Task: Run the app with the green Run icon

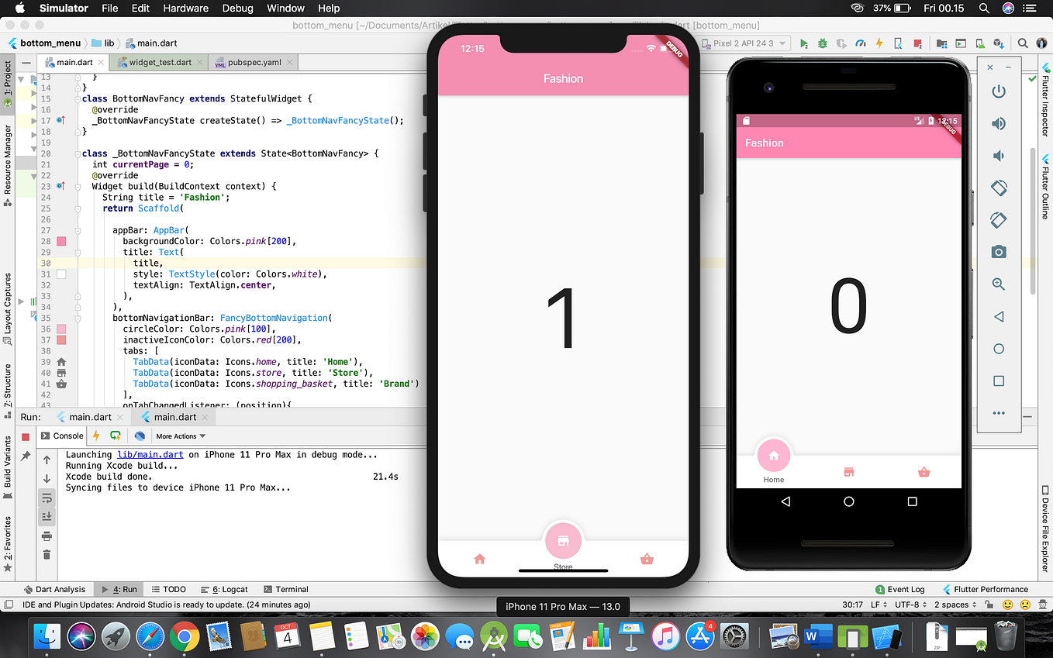Action: (x=804, y=44)
